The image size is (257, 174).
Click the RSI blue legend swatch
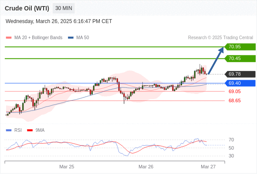coord(9,130)
